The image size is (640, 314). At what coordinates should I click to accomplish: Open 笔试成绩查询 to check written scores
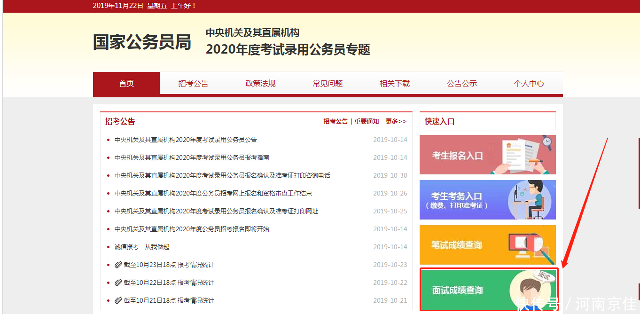[487, 245]
